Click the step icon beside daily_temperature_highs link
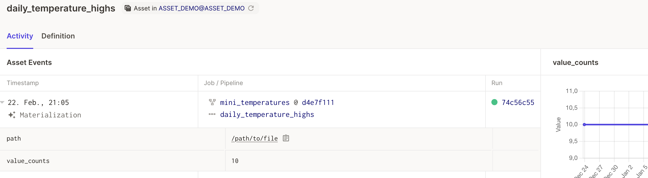648x178 pixels. point(212,114)
